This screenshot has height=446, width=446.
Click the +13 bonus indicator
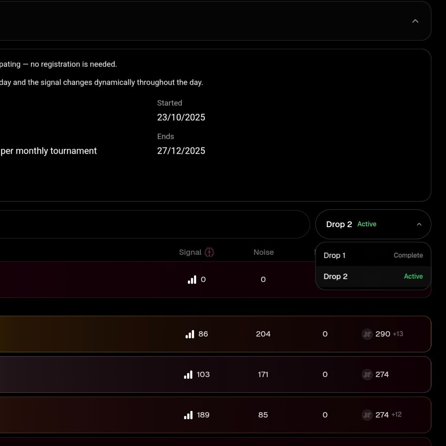[398, 334]
